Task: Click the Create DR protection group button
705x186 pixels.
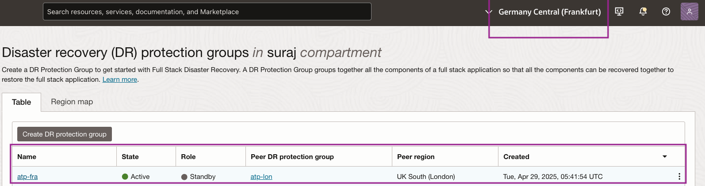Action: [x=65, y=134]
